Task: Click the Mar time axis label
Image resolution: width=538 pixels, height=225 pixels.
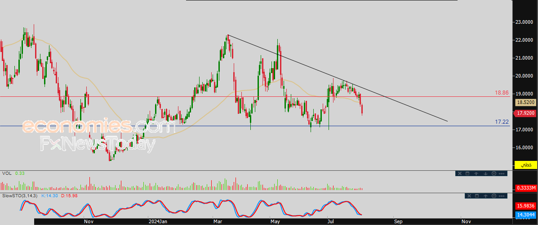Action: (x=218, y=221)
